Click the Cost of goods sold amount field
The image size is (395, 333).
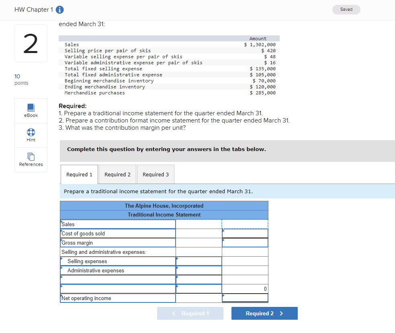pos(245,233)
